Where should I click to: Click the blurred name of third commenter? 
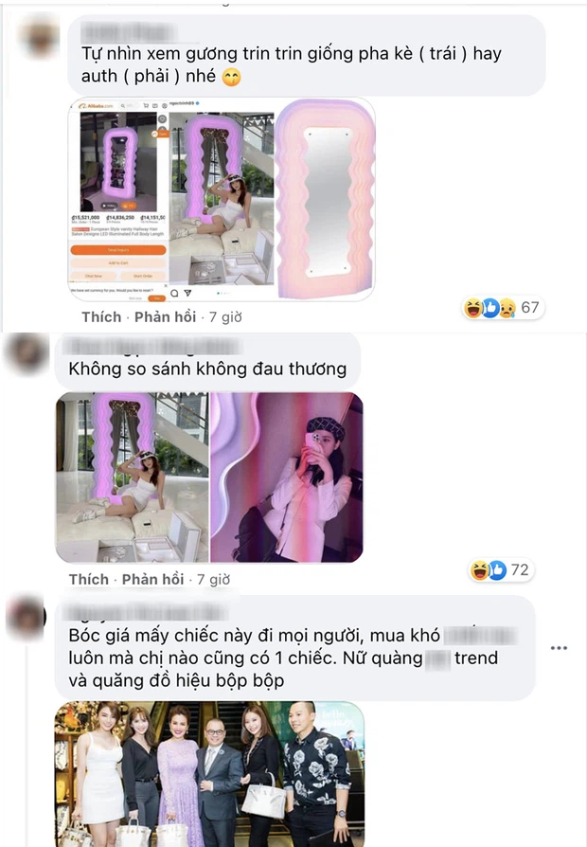[147, 611]
